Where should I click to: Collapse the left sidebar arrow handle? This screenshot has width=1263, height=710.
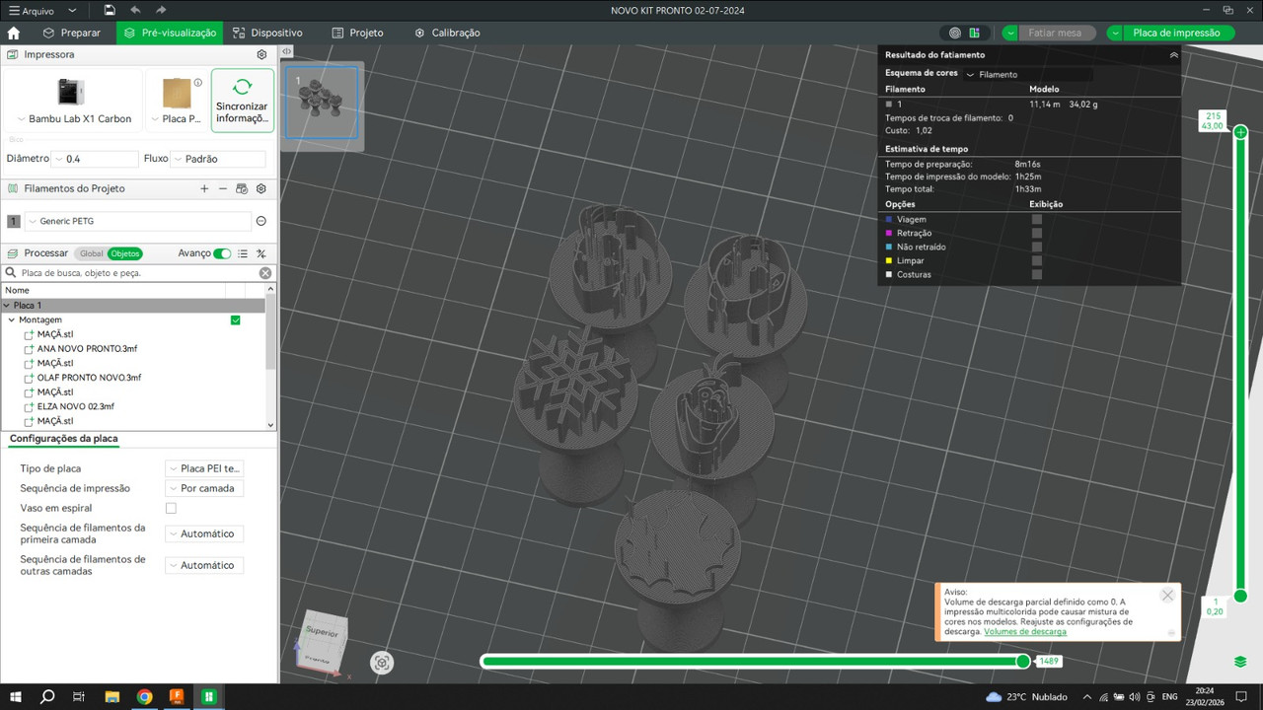(286, 51)
